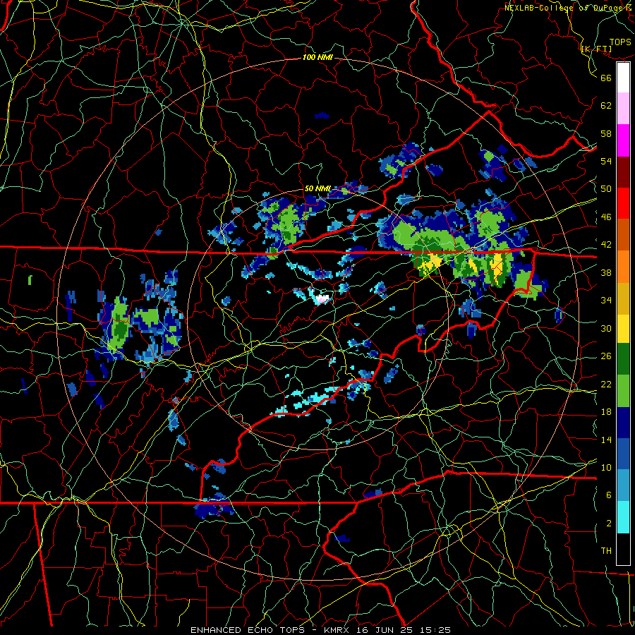Click the bright orange legend swatch

[623, 266]
